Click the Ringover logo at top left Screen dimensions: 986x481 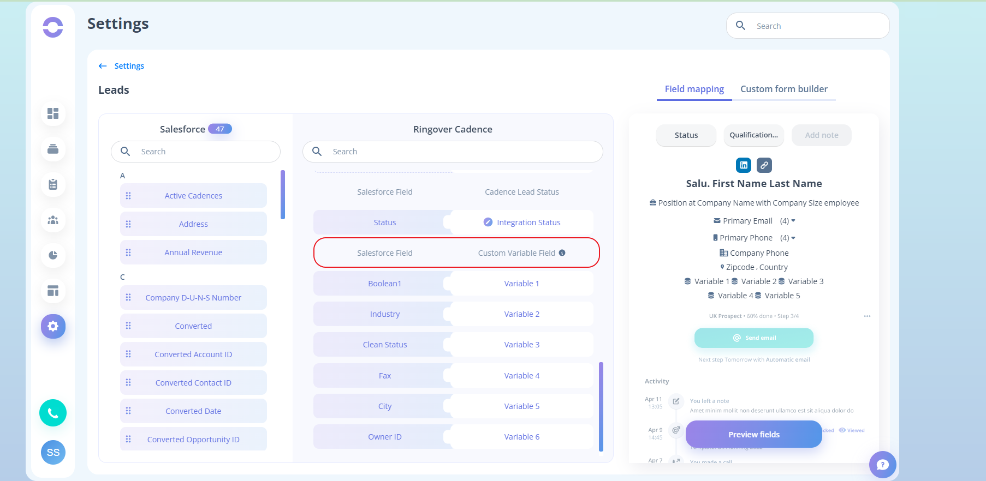tap(53, 27)
